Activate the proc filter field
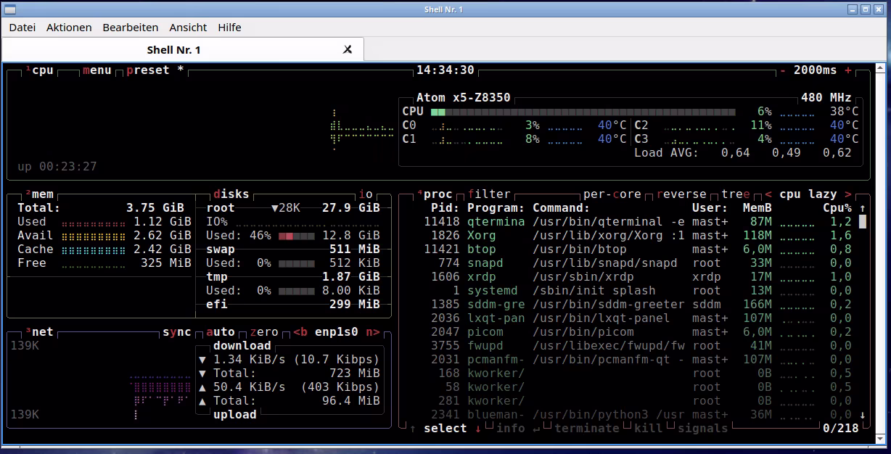891x454 pixels. click(x=489, y=194)
